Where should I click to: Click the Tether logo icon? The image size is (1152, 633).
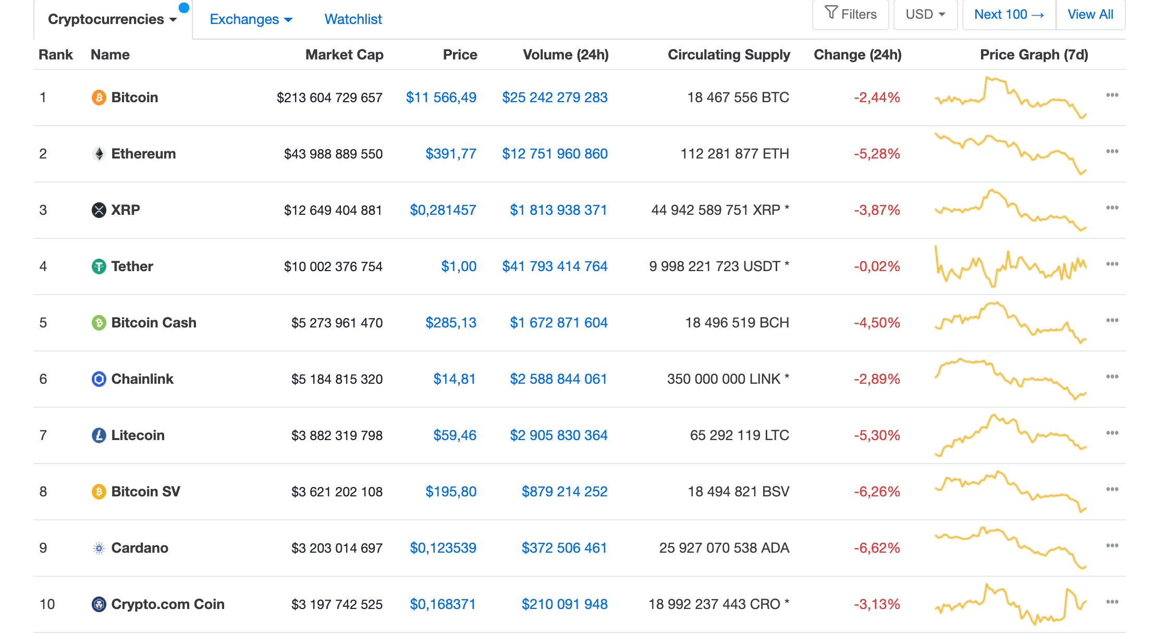99,266
